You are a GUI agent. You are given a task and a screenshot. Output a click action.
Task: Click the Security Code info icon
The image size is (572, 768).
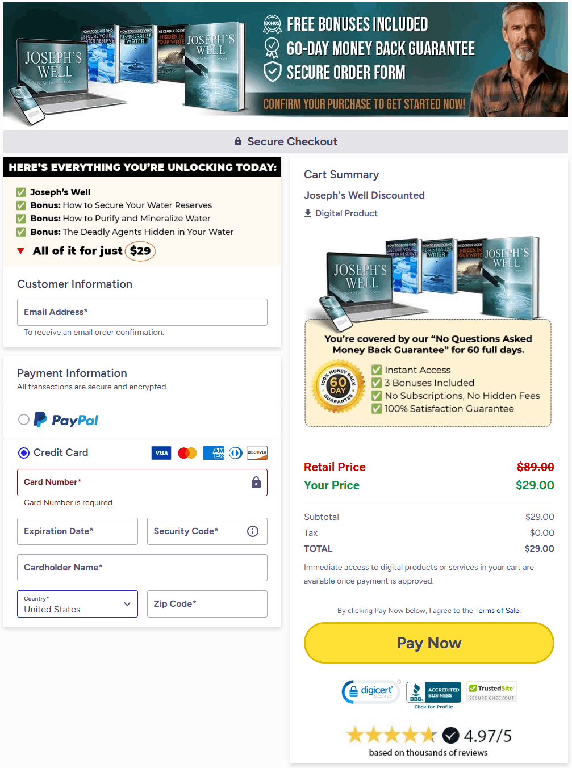[x=253, y=531]
